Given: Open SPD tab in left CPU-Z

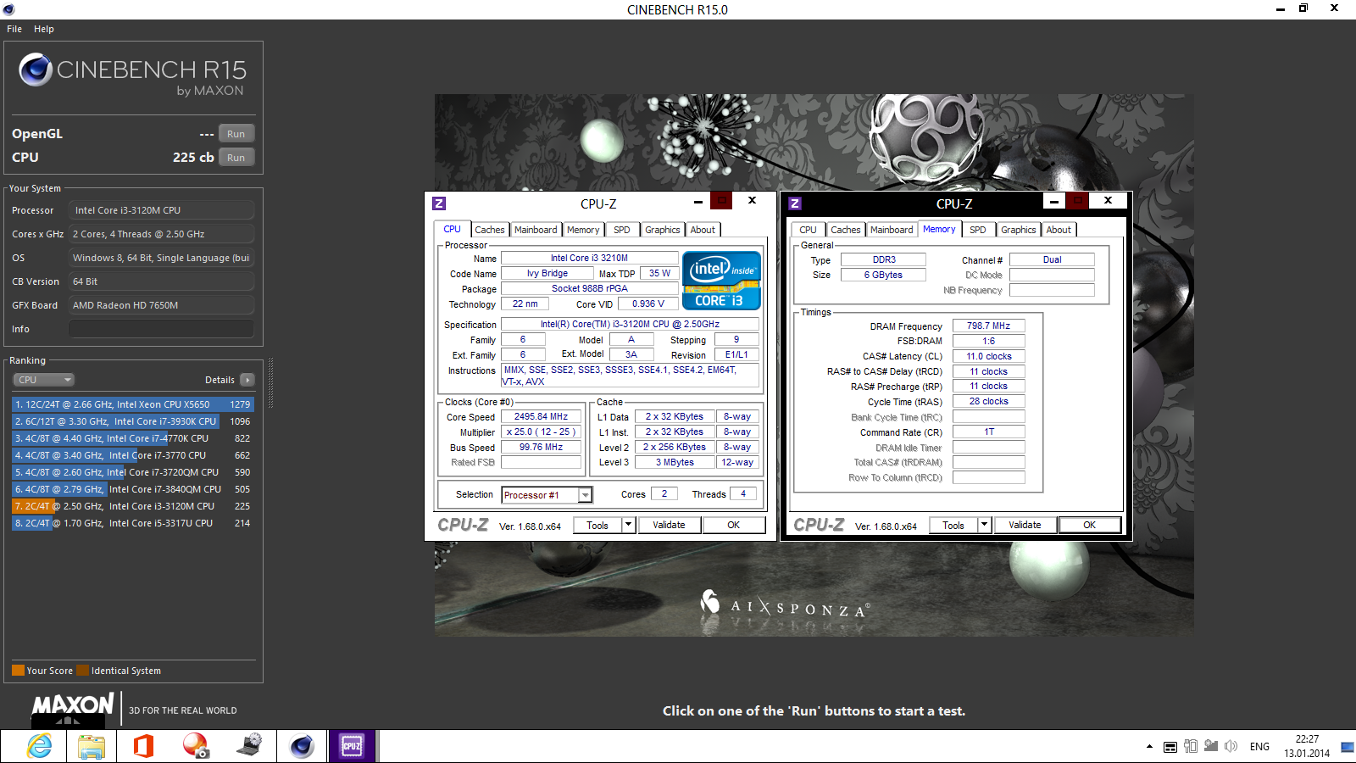Looking at the screenshot, I should click(622, 230).
